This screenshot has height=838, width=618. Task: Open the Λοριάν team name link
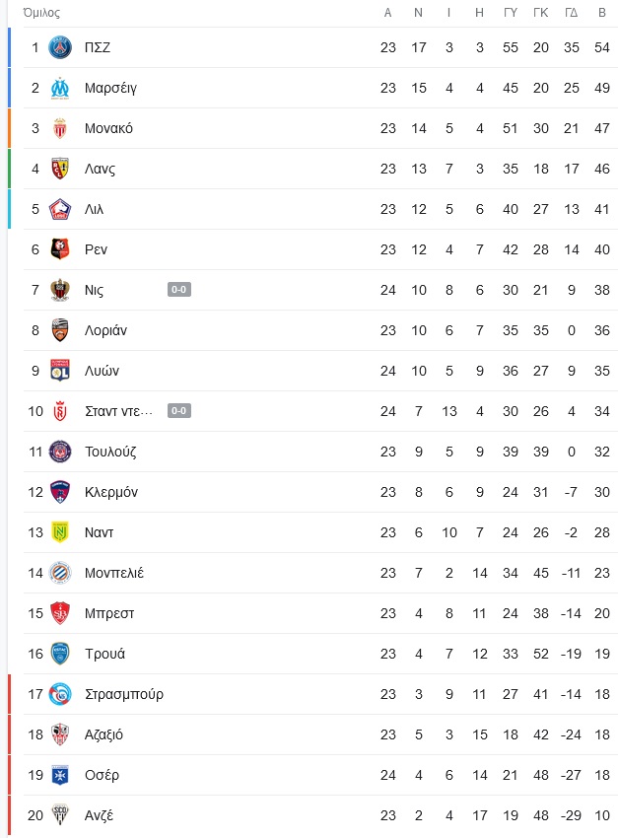pos(105,330)
